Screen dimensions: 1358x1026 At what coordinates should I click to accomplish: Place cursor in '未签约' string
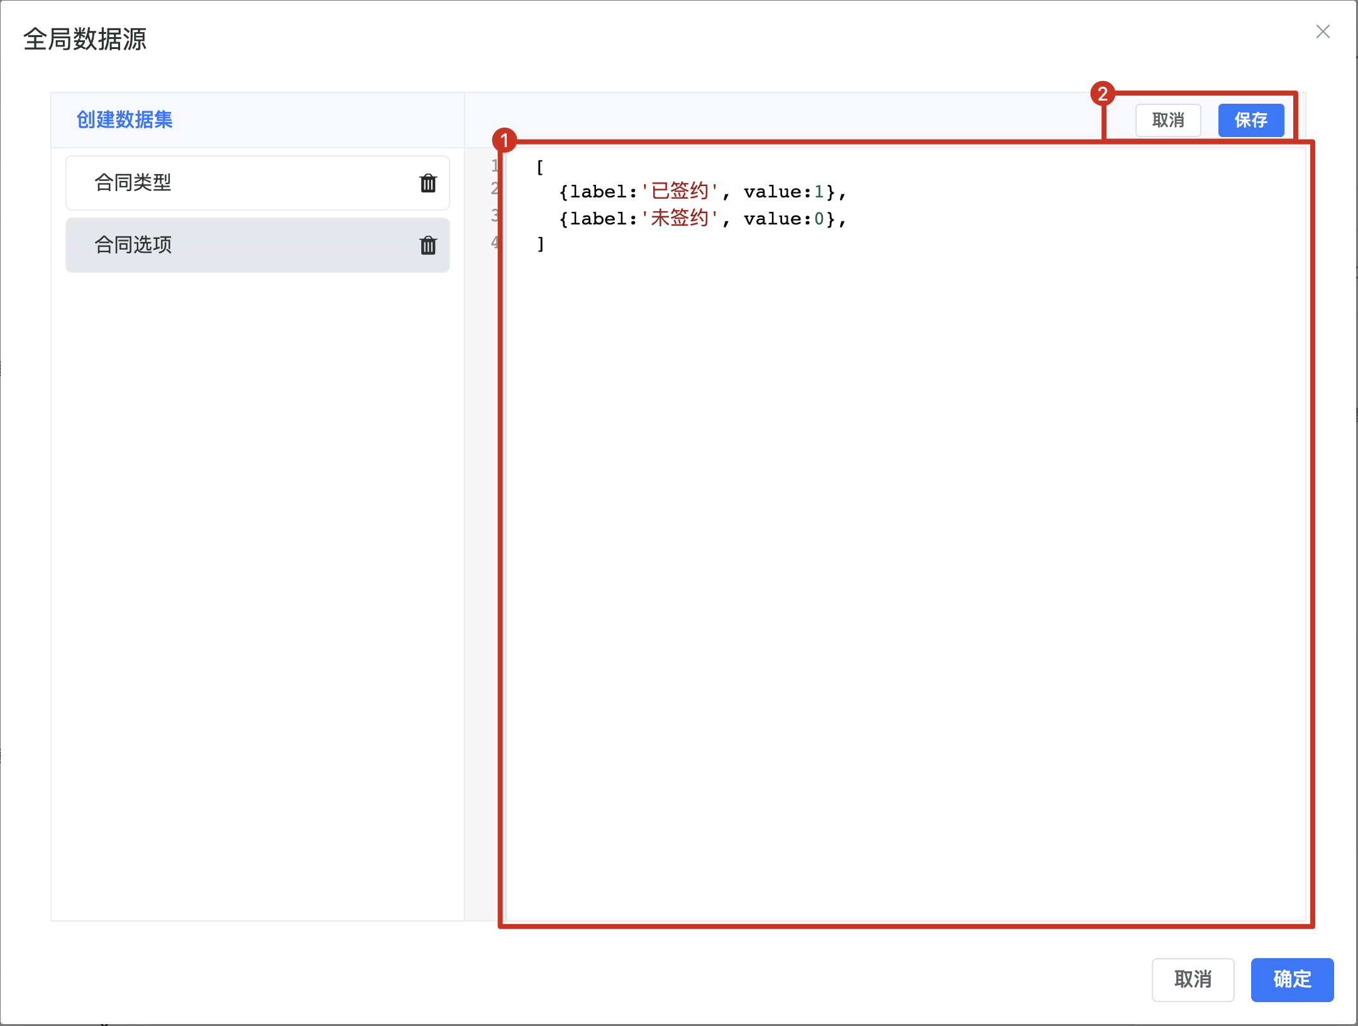point(679,218)
